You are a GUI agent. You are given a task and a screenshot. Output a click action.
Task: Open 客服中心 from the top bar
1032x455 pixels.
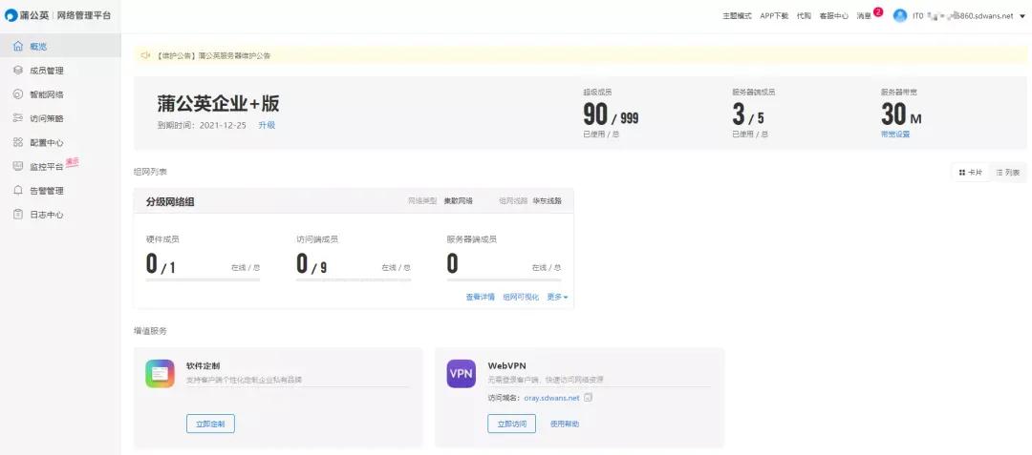point(834,16)
